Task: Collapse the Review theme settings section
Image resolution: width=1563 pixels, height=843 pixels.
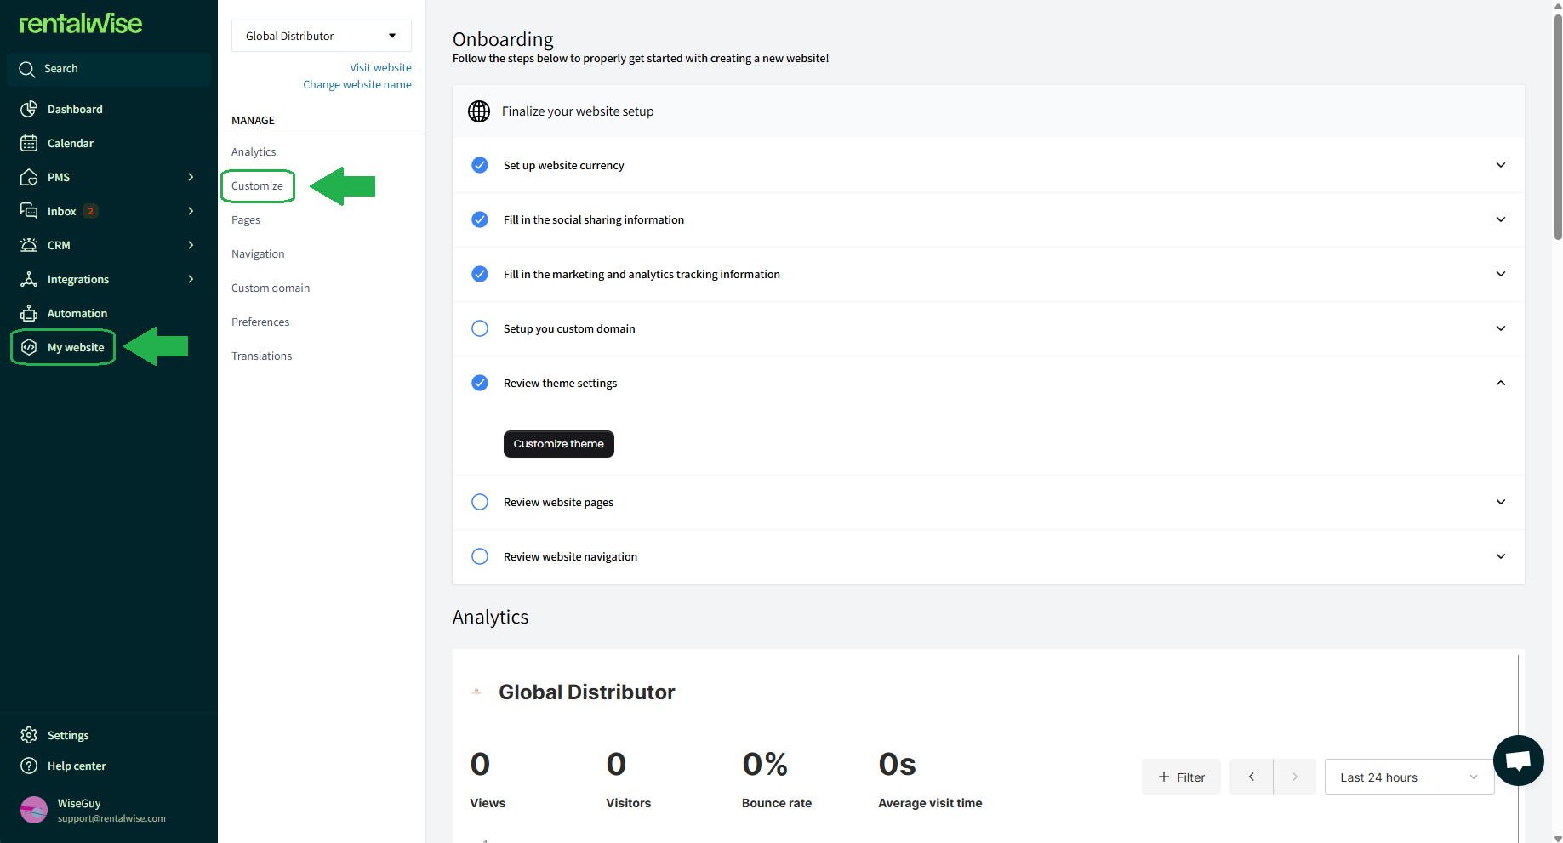Action: (x=1500, y=383)
